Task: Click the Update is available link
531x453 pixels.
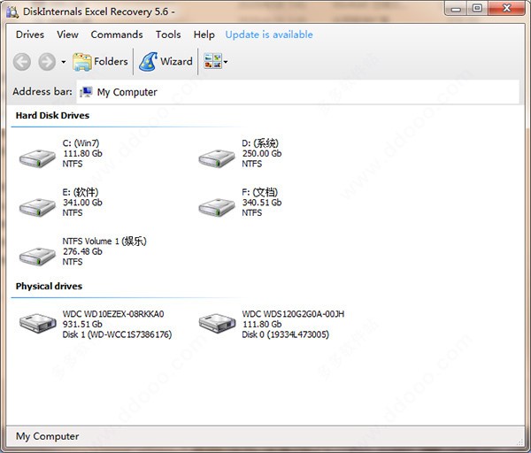Action: [268, 35]
